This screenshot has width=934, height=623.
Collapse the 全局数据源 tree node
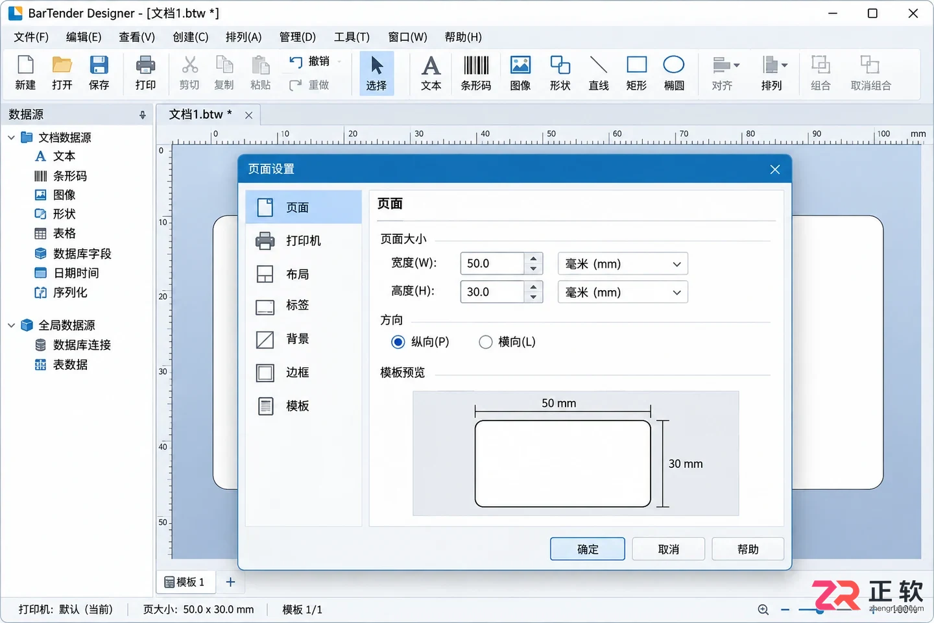11,325
